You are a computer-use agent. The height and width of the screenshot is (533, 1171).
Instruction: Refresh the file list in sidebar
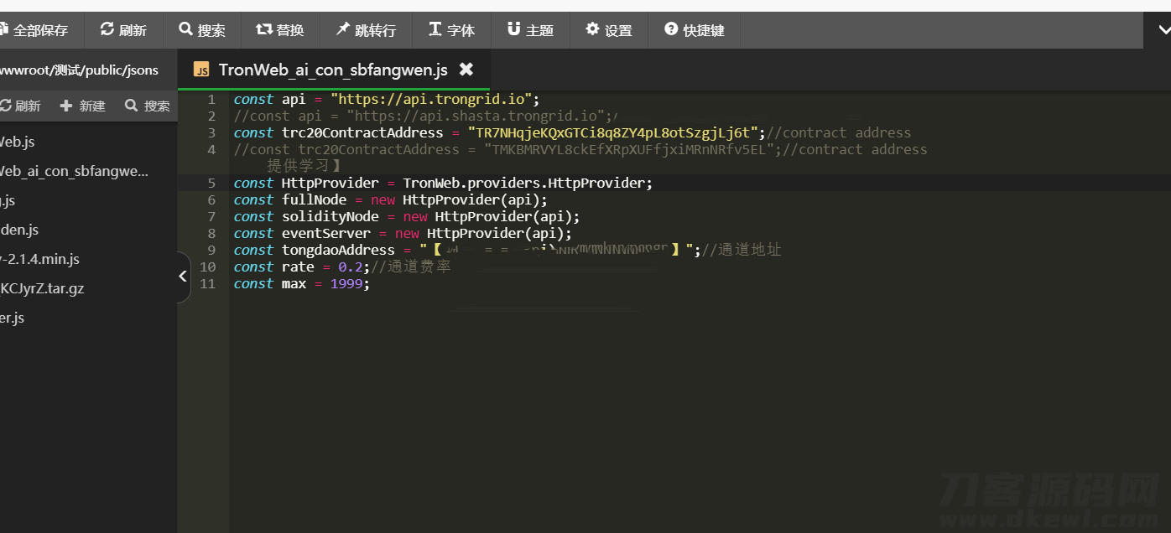click(20, 106)
